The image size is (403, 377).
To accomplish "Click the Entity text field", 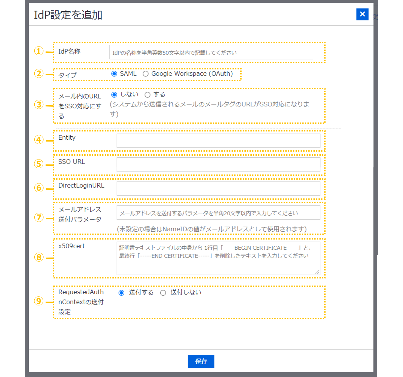I will (218, 141).
